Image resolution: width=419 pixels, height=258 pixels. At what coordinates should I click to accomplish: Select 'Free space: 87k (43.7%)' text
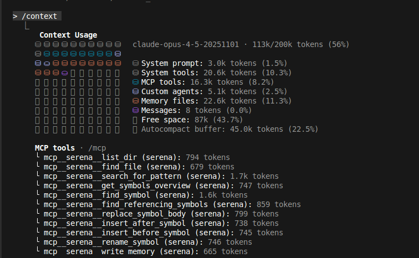click(192, 120)
